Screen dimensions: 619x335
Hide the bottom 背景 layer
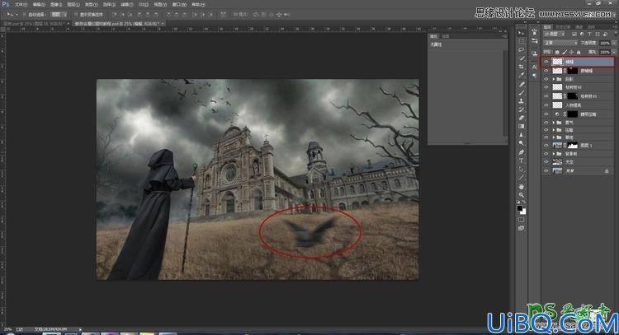pyautogui.click(x=546, y=171)
